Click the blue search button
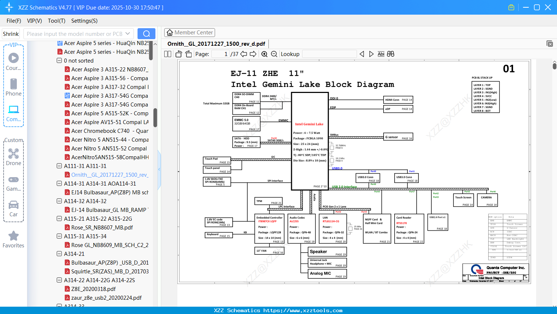This screenshot has width=557, height=314. click(x=146, y=34)
